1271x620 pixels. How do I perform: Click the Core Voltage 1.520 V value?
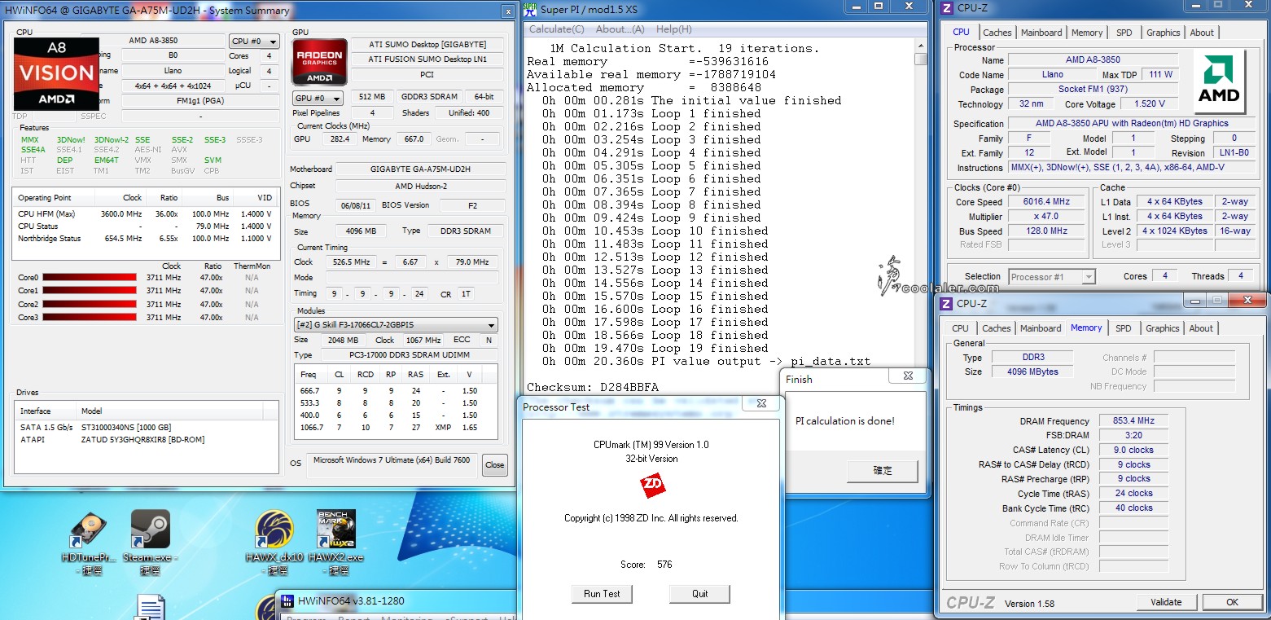1149,104
